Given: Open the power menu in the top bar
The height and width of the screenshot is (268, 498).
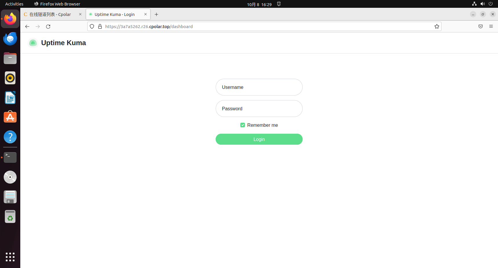Looking at the screenshot, I should (x=490, y=4).
